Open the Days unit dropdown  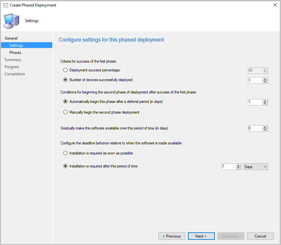[x=255, y=166]
